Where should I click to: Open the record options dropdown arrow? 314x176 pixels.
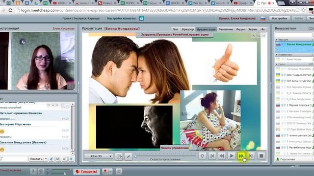click(x=110, y=172)
